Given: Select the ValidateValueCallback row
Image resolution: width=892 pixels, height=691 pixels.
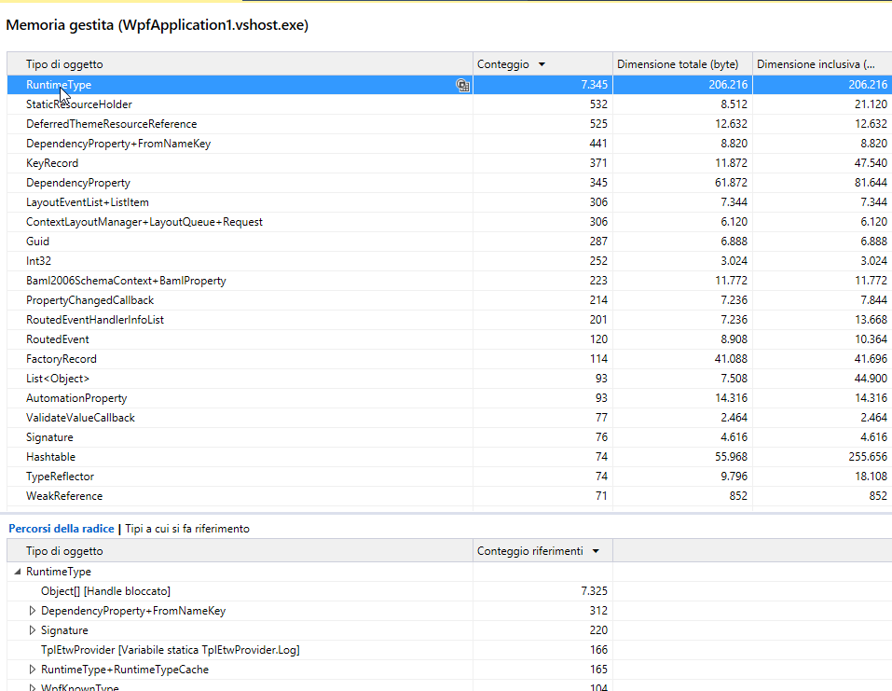Looking at the screenshot, I should [449, 418].
